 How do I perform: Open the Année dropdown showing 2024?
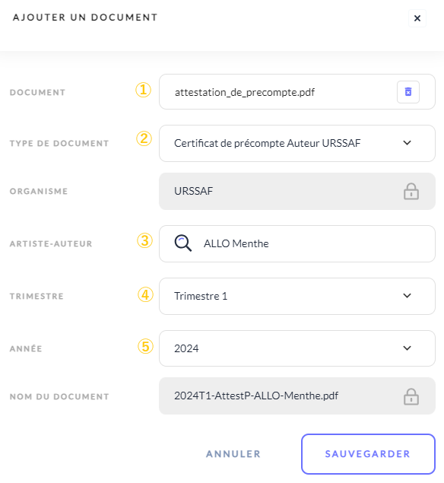coord(297,348)
